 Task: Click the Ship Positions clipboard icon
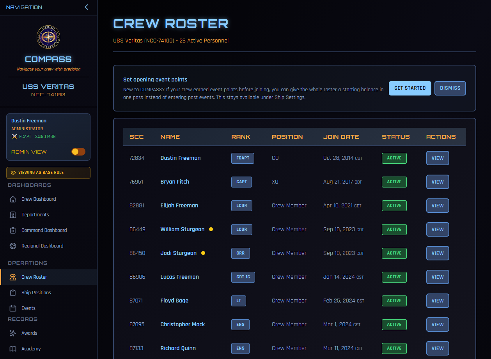[x=13, y=293]
